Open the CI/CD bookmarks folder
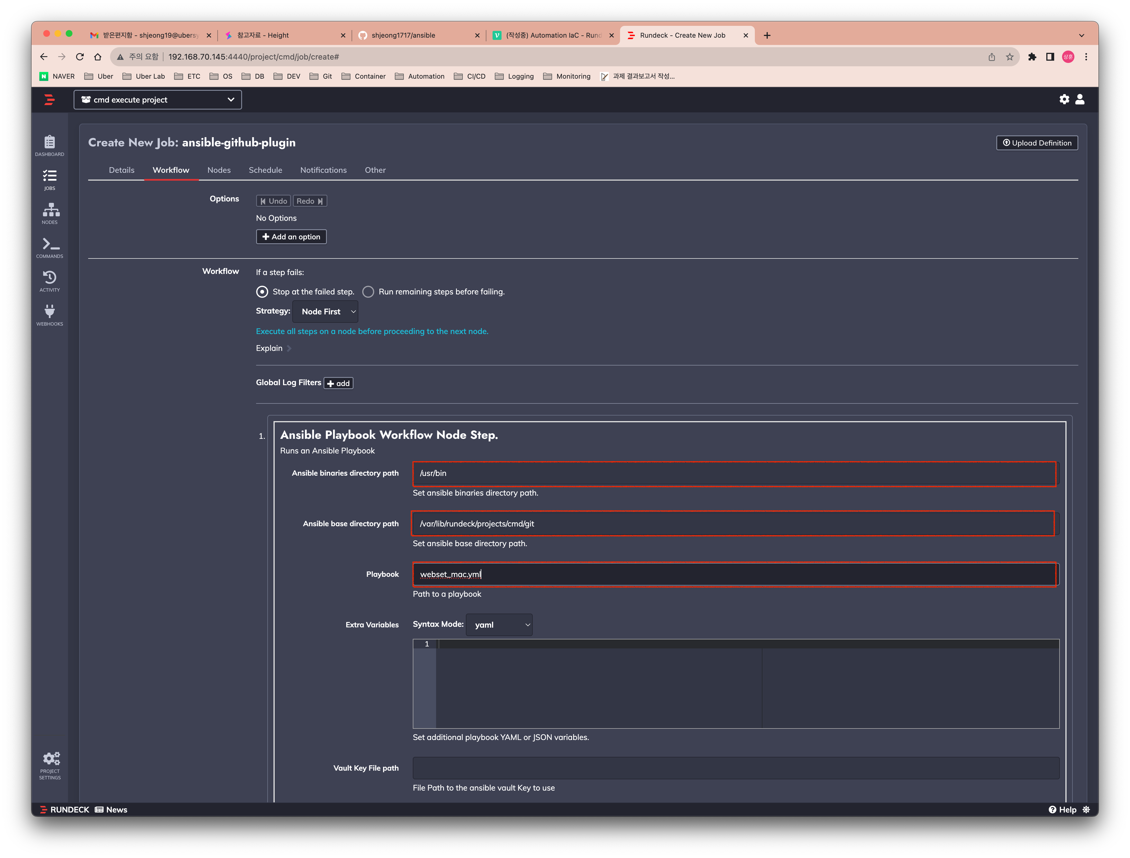 470,76
